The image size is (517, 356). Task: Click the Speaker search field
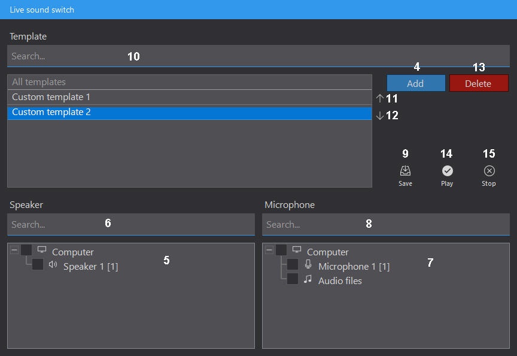click(131, 225)
